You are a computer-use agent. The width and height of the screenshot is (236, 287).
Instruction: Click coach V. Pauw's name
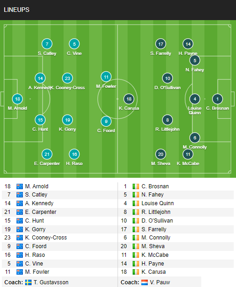tap(160, 282)
